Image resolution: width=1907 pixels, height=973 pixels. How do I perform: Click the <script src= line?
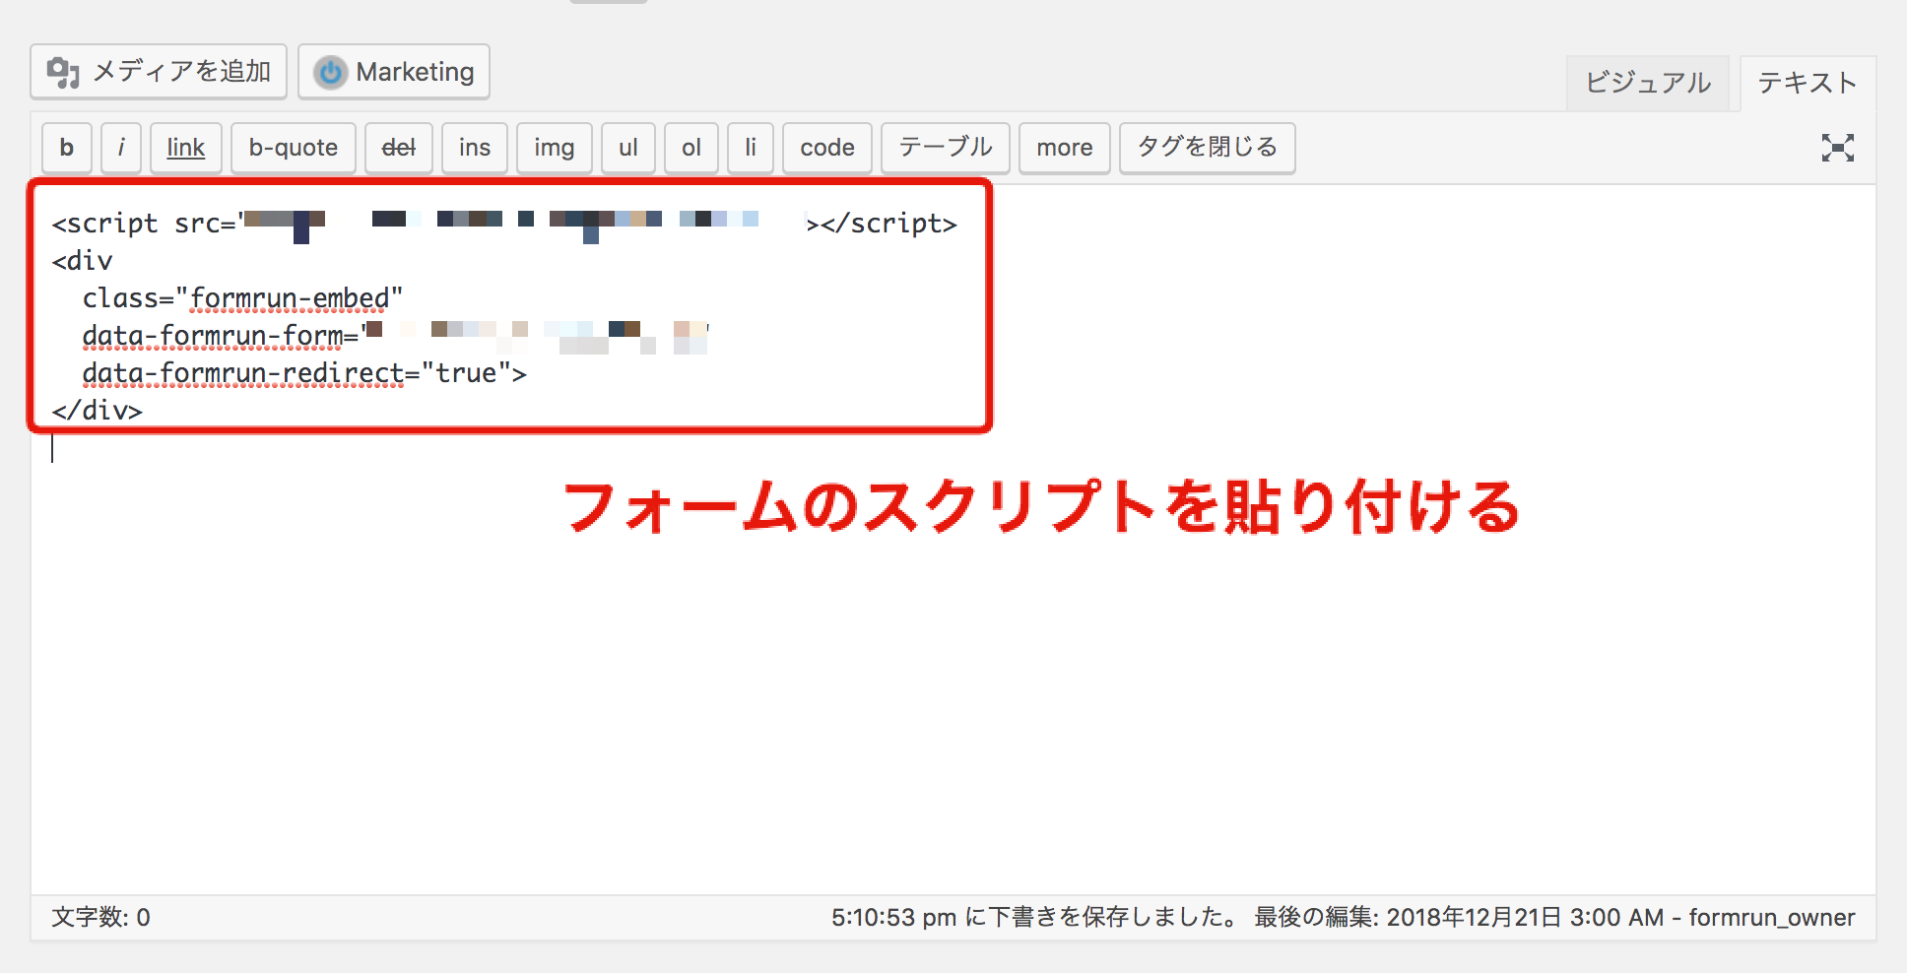tap(504, 224)
